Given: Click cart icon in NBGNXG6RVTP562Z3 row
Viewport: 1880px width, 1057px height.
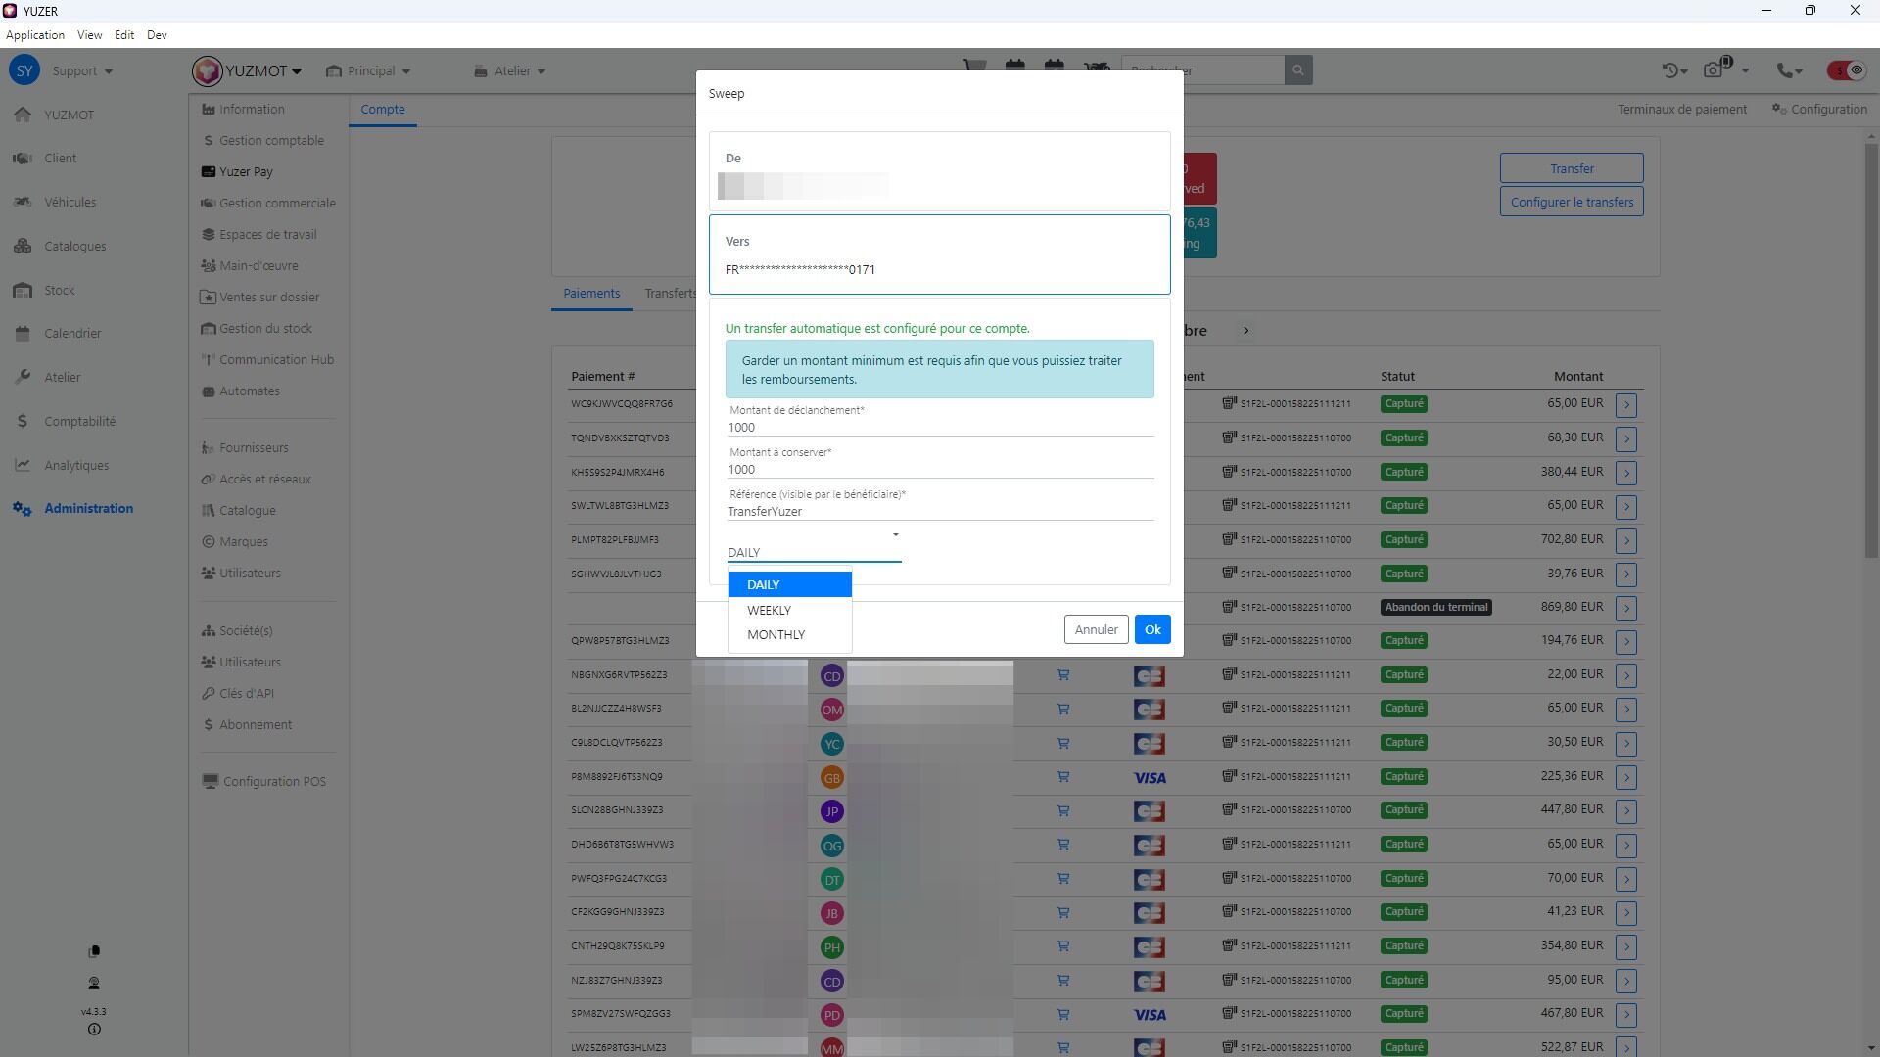Looking at the screenshot, I should [1063, 675].
